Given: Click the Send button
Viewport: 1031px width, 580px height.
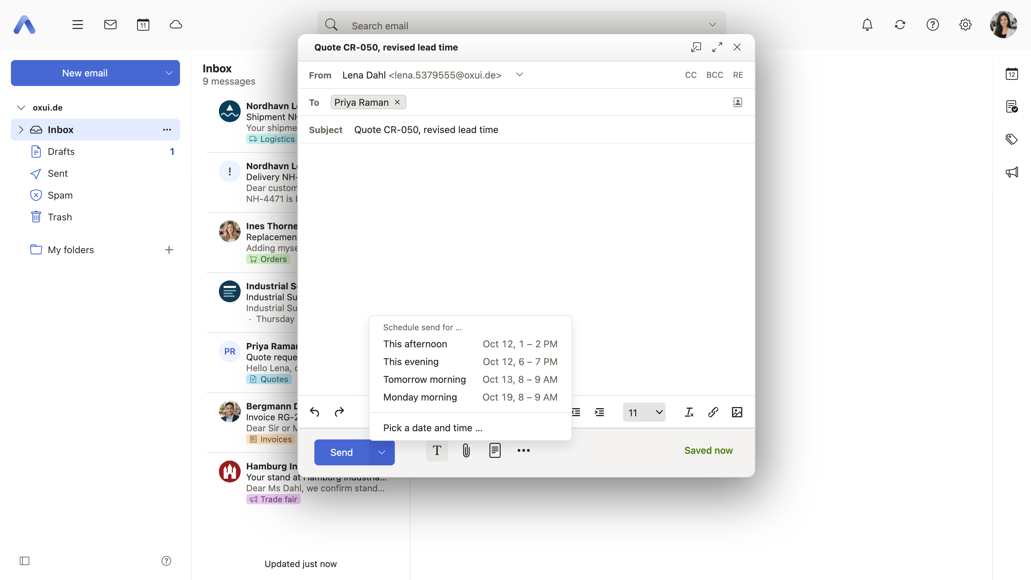Looking at the screenshot, I should (341, 452).
